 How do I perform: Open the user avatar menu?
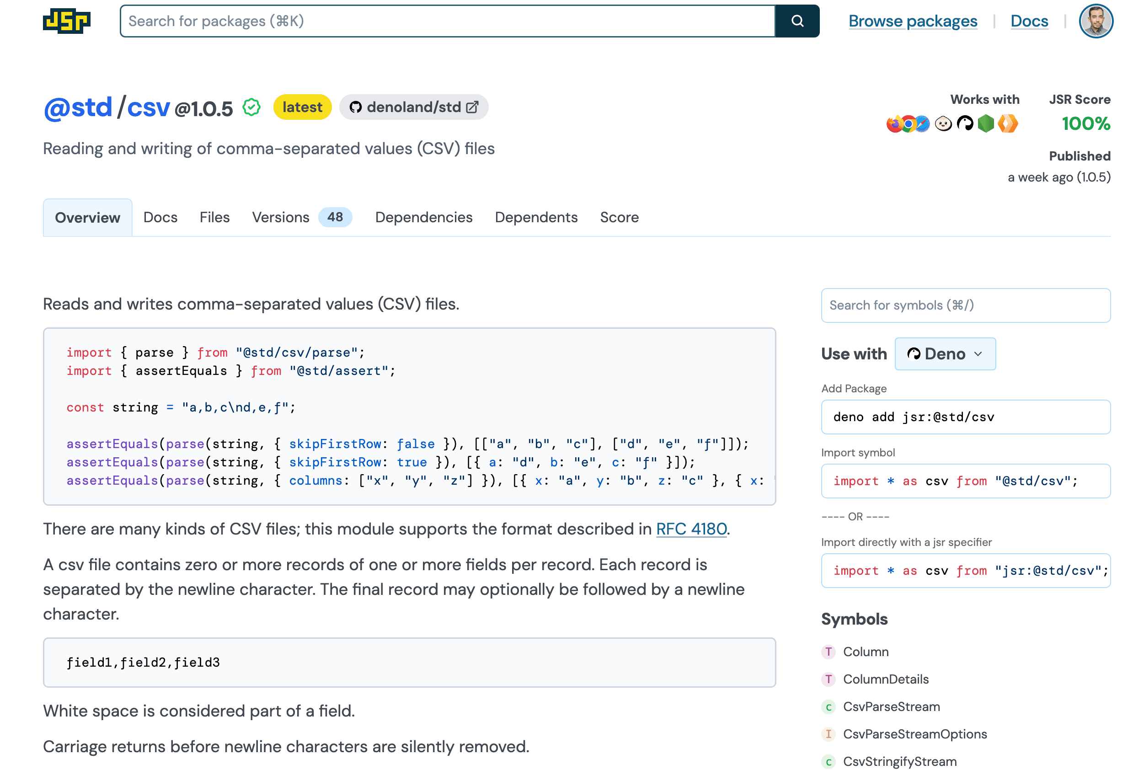1096,21
